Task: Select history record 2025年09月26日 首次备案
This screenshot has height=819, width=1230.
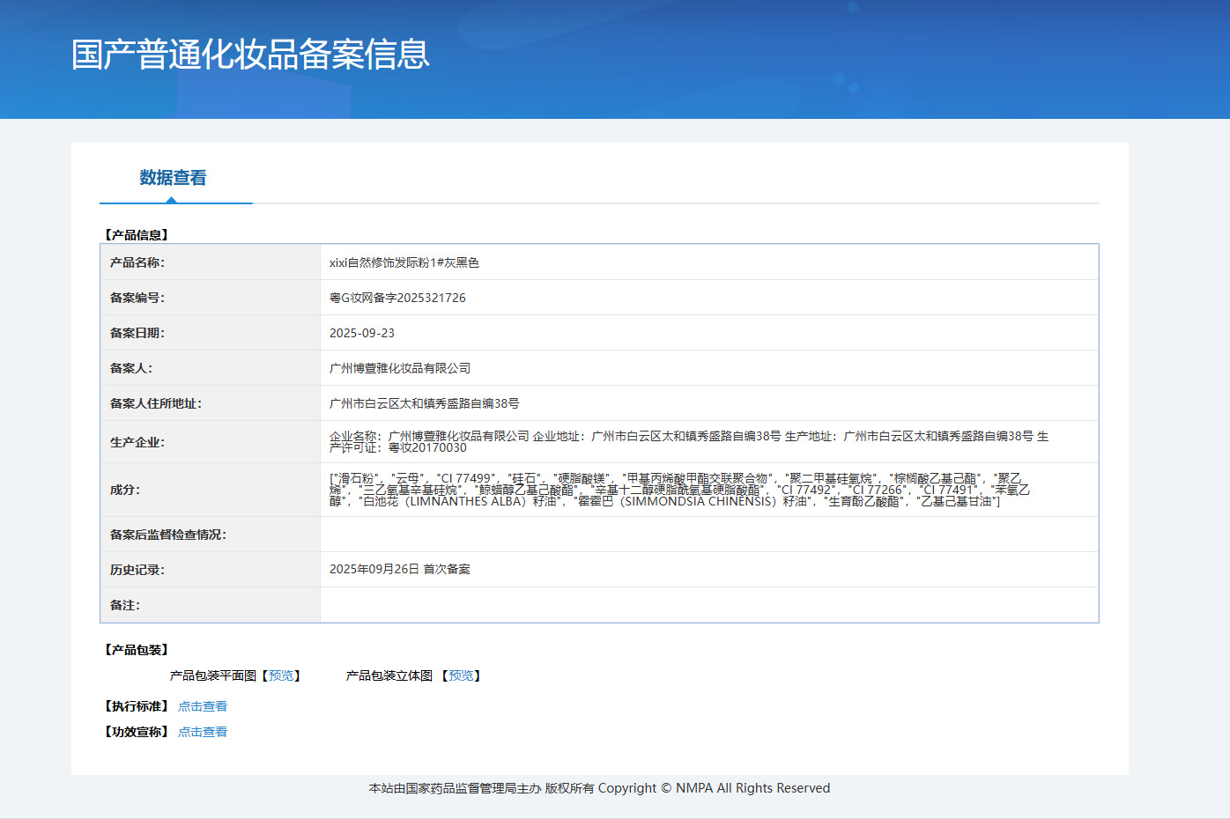Action: coord(400,569)
